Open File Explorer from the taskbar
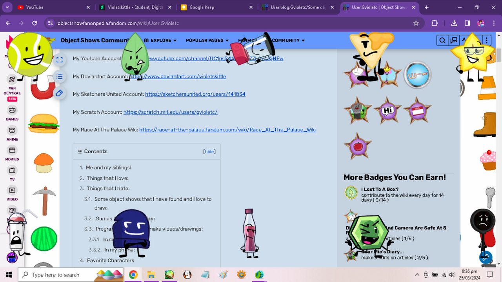Viewport: 502px width, 282px height. tap(151, 275)
